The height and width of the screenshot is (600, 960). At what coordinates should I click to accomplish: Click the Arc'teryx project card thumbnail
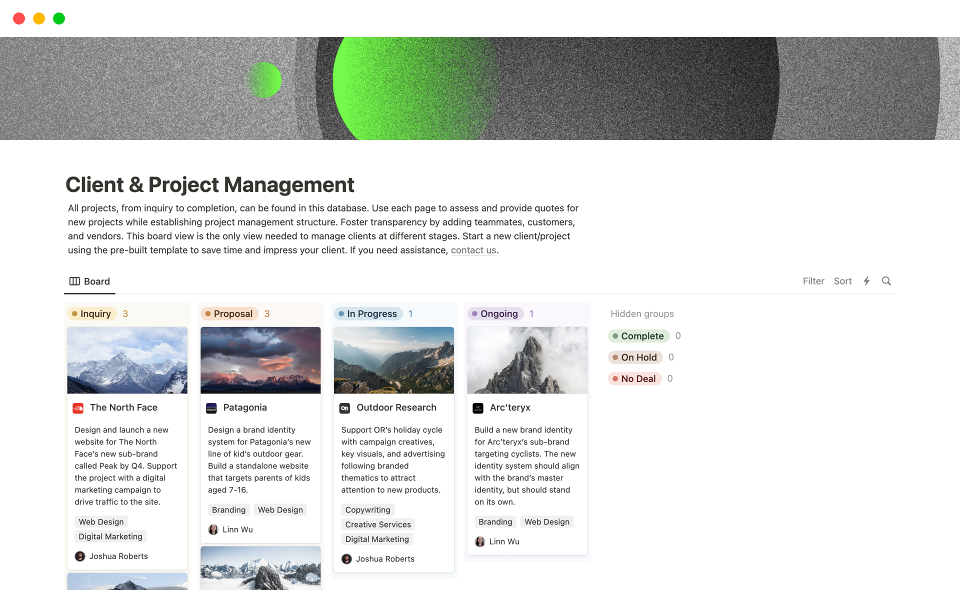tap(526, 359)
